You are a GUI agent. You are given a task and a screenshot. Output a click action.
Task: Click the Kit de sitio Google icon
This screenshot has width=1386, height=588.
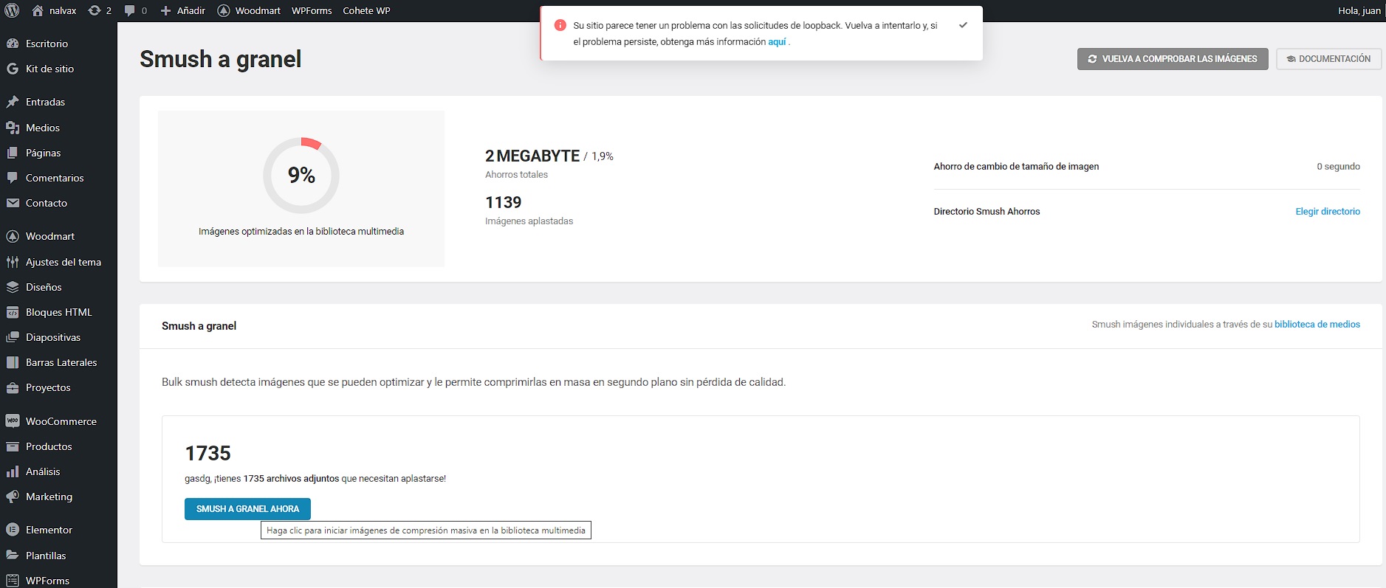(13, 69)
